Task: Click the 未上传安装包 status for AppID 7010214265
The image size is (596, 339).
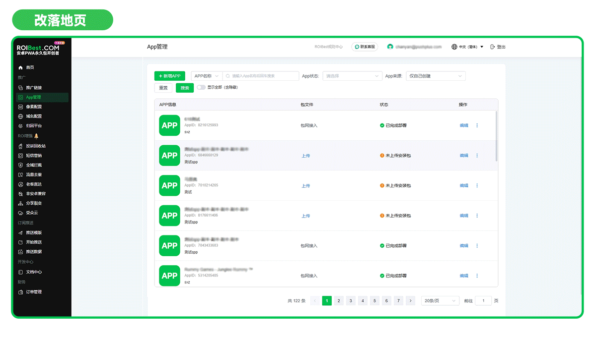Action: pyautogui.click(x=395, y=185)
